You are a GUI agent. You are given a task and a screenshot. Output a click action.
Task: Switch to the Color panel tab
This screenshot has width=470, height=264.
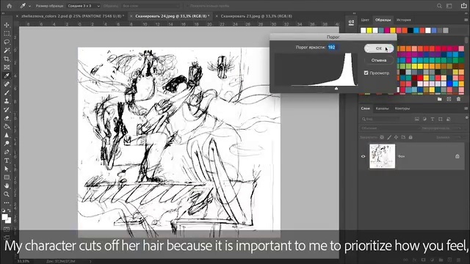click(x=365, y=20)
